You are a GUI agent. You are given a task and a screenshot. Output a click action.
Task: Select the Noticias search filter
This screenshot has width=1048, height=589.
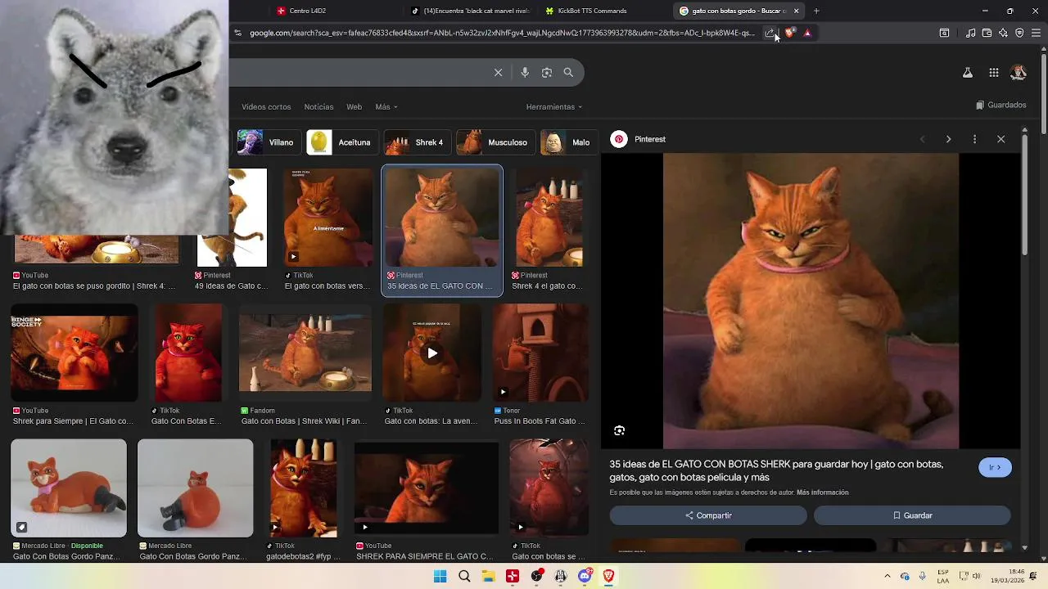pos(318,106)
